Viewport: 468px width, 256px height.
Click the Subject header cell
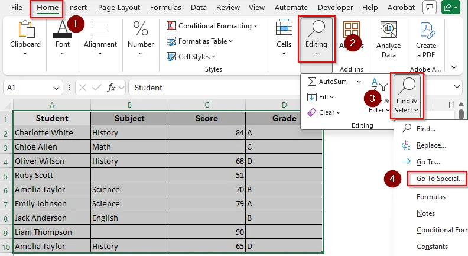[x=129, y=118]
